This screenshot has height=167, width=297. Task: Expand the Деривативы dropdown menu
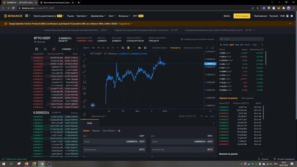pos(98,16)
